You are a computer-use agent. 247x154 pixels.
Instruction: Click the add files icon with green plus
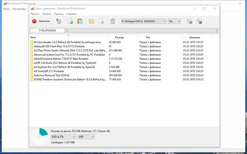pyautogui.click(x=70, y=21)
